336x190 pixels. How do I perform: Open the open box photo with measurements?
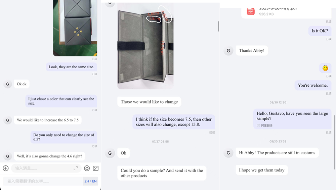(145, 46)
